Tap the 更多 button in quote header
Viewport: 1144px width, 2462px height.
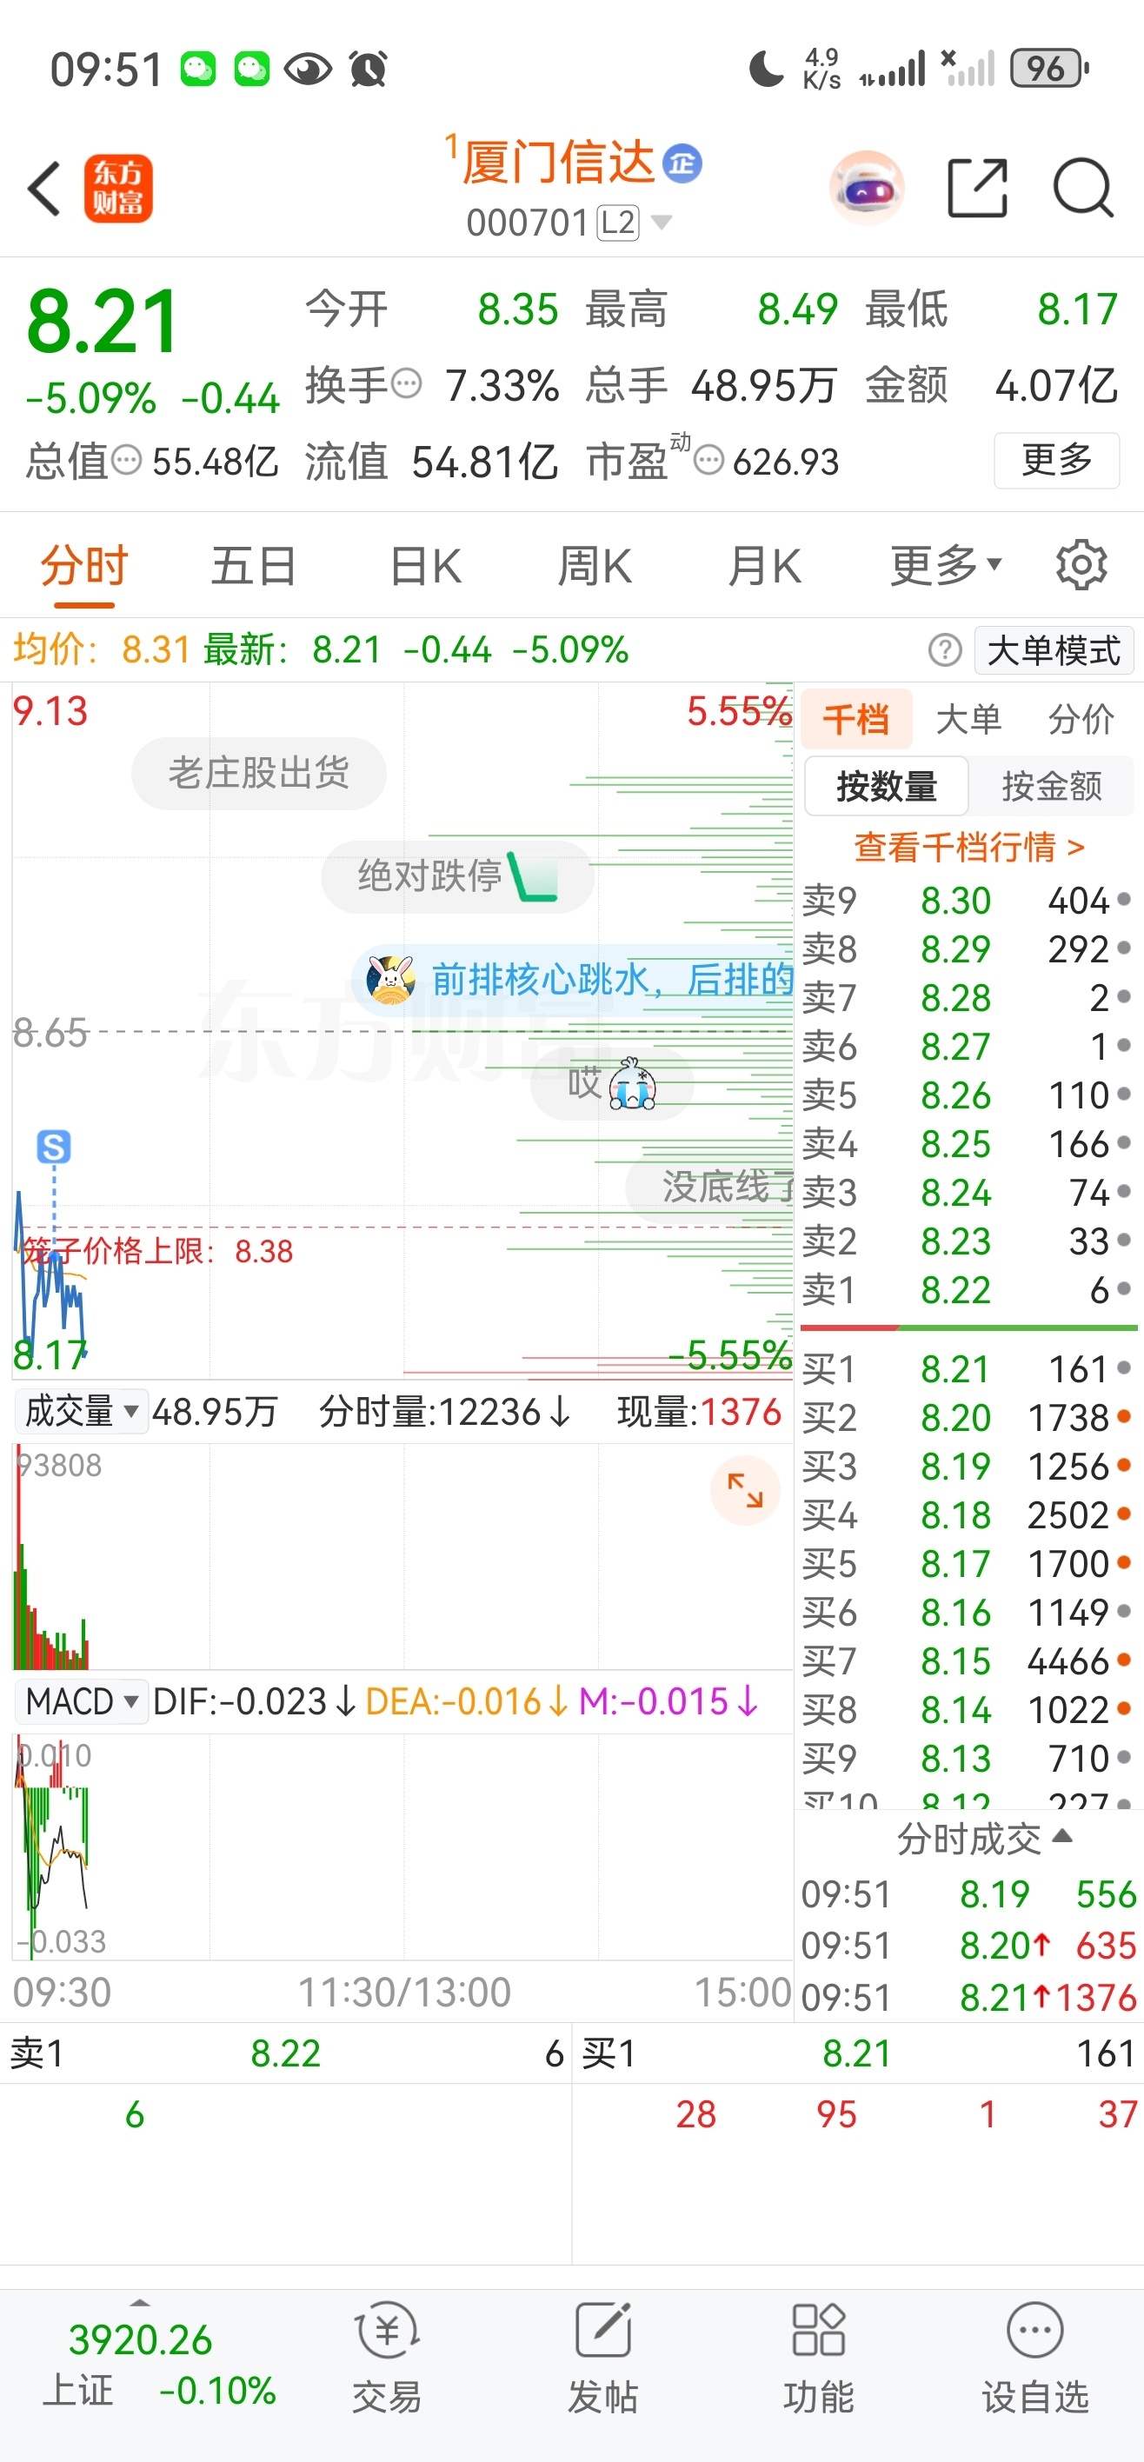point(1056,460)
